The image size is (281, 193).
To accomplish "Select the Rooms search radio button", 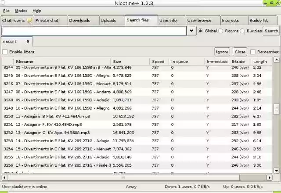I will (221, 31).
